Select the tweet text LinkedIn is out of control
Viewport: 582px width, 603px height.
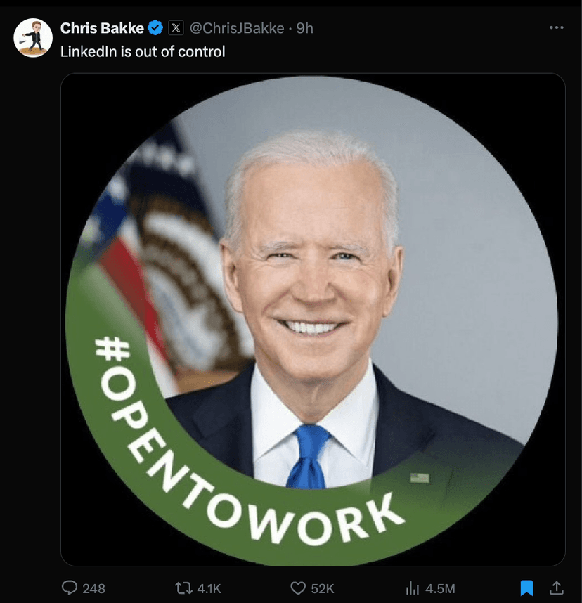(143, 51)
